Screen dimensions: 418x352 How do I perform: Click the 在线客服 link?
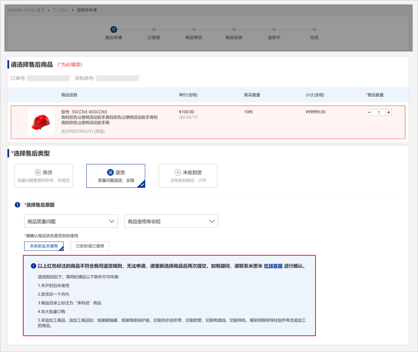click(x=273, y=266)
